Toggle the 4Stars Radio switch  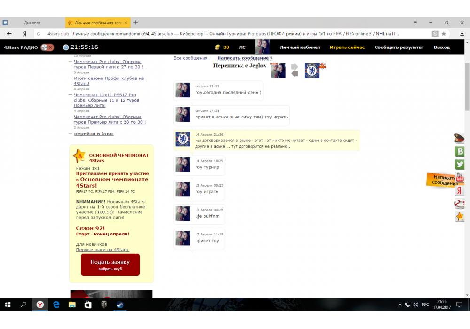pyautogui.click(x=47, y=47)
